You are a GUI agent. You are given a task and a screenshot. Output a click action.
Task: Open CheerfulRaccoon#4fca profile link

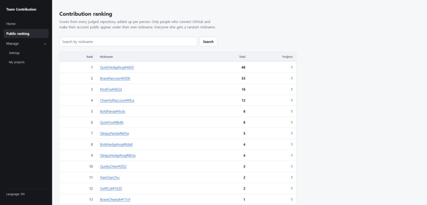(x=117, y=101)
